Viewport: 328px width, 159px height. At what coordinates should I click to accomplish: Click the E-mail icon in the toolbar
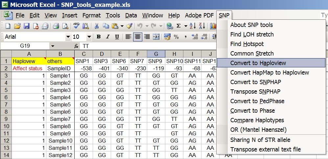pos(45,26)
